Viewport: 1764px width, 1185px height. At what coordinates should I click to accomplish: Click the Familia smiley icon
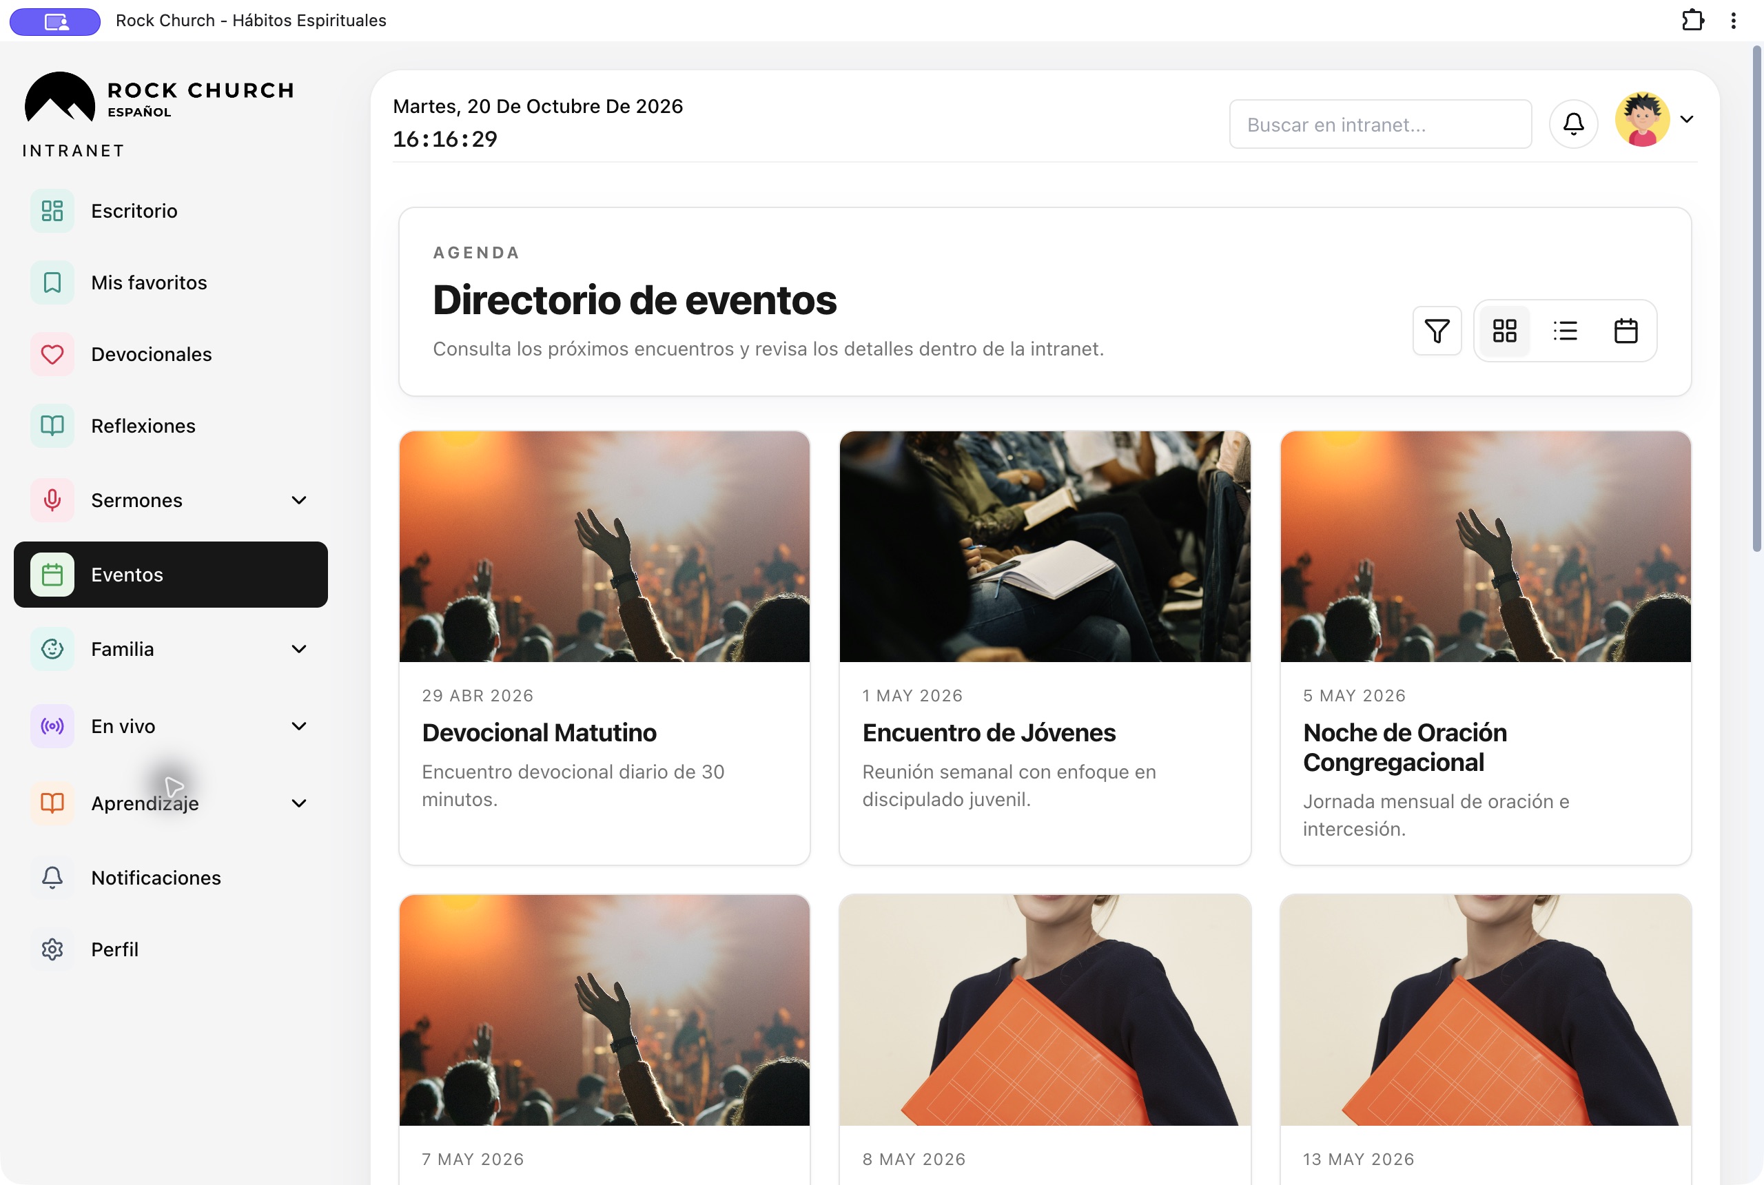coord(52,649)
